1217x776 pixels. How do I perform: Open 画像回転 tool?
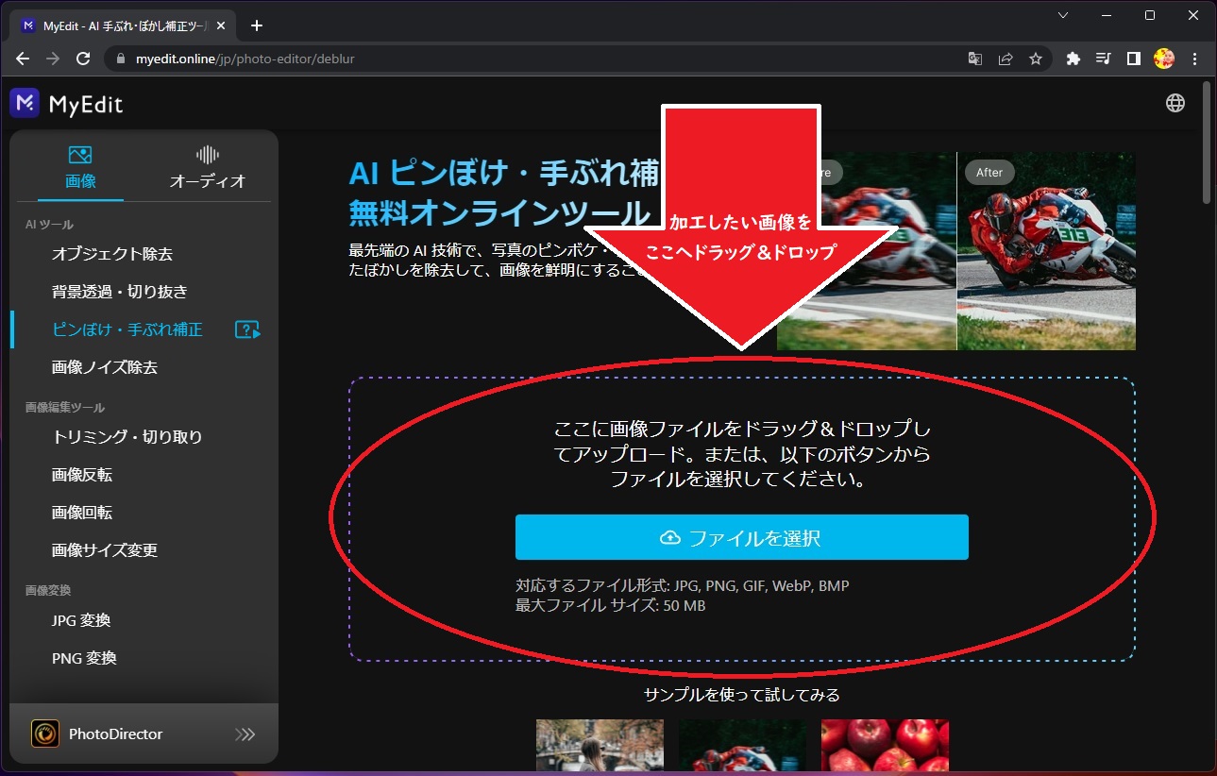(x=82, y=513)
